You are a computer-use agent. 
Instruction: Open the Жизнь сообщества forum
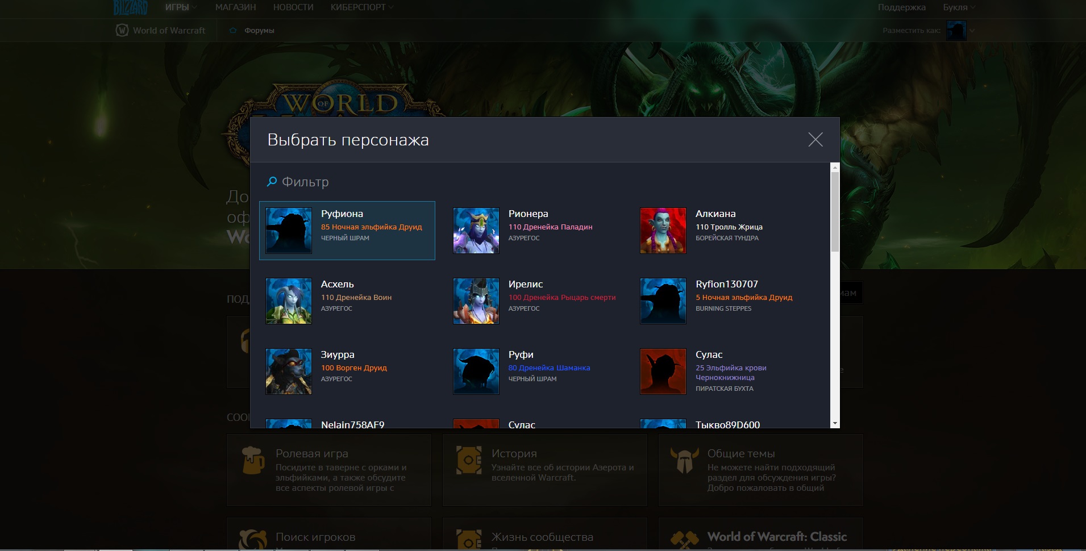tap(545, 533)
